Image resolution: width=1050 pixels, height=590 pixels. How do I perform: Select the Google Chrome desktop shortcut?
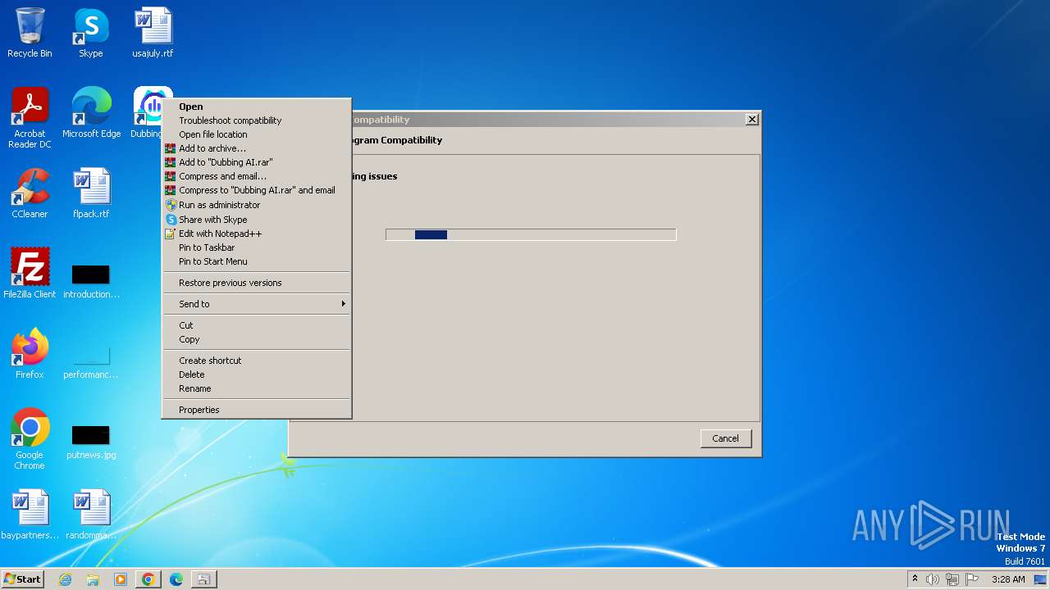click(30, 439)
